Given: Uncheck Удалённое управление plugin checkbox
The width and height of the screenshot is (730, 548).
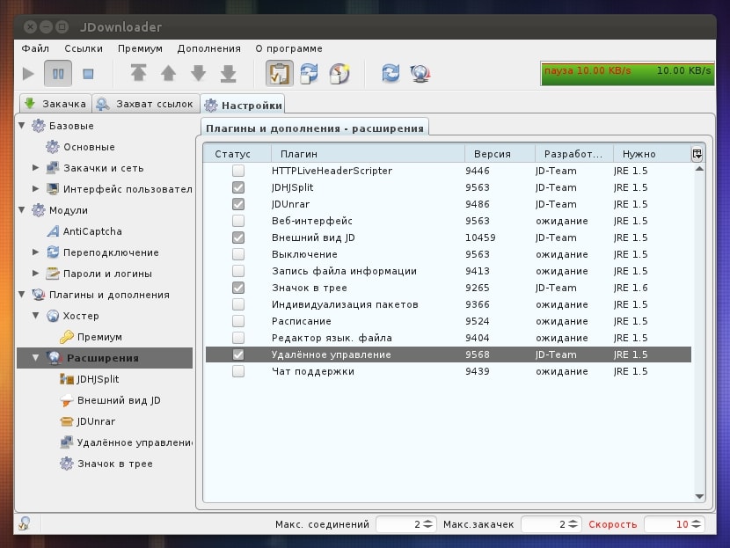Looking at the screenshot, I should [238, 354].
